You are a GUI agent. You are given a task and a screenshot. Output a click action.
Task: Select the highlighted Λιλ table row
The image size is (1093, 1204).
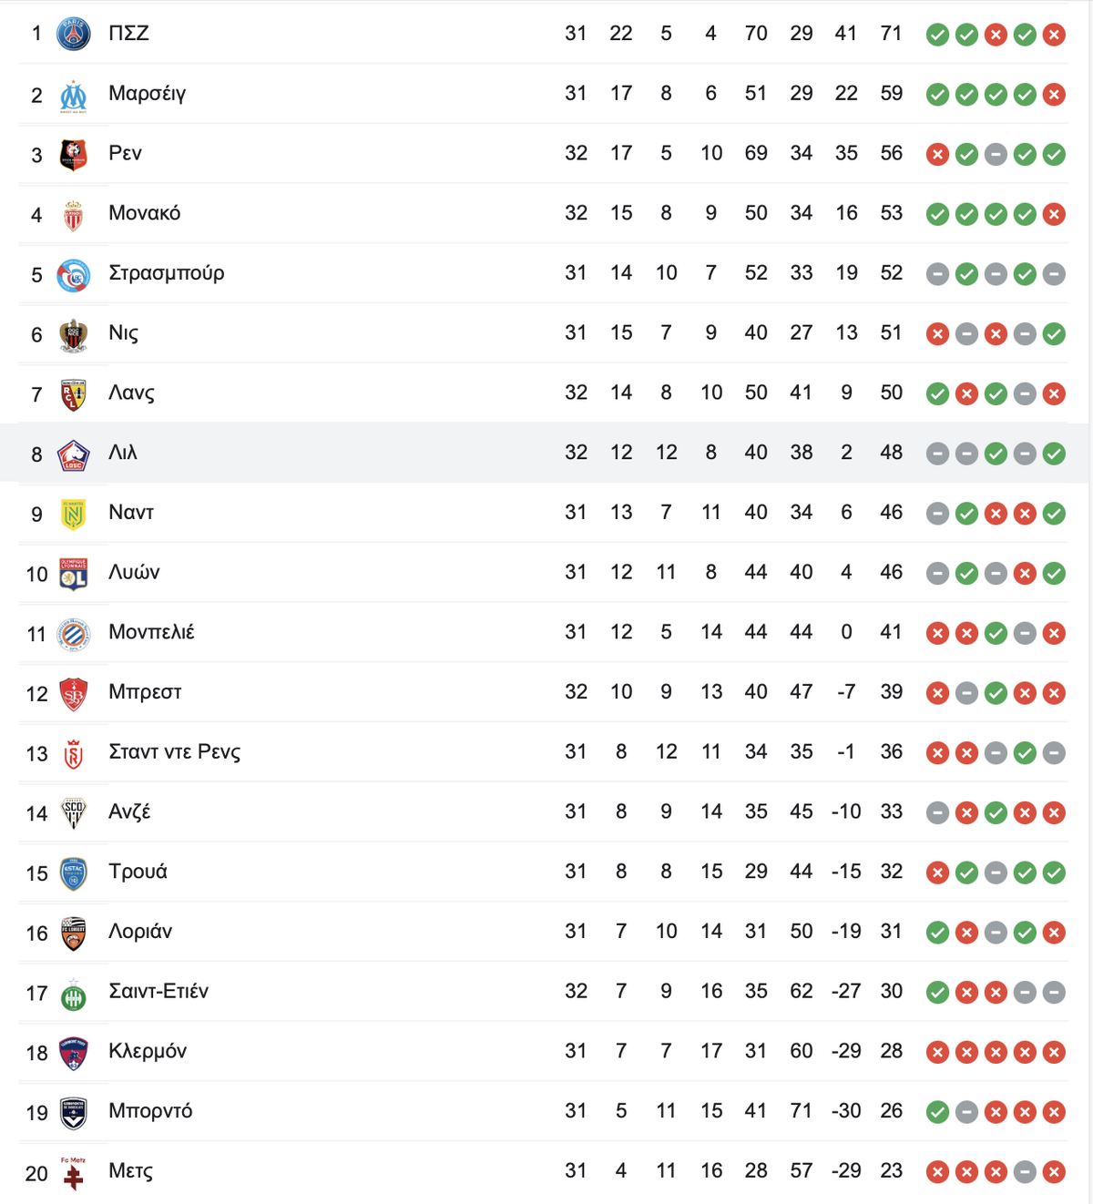[x=546, y=453]
